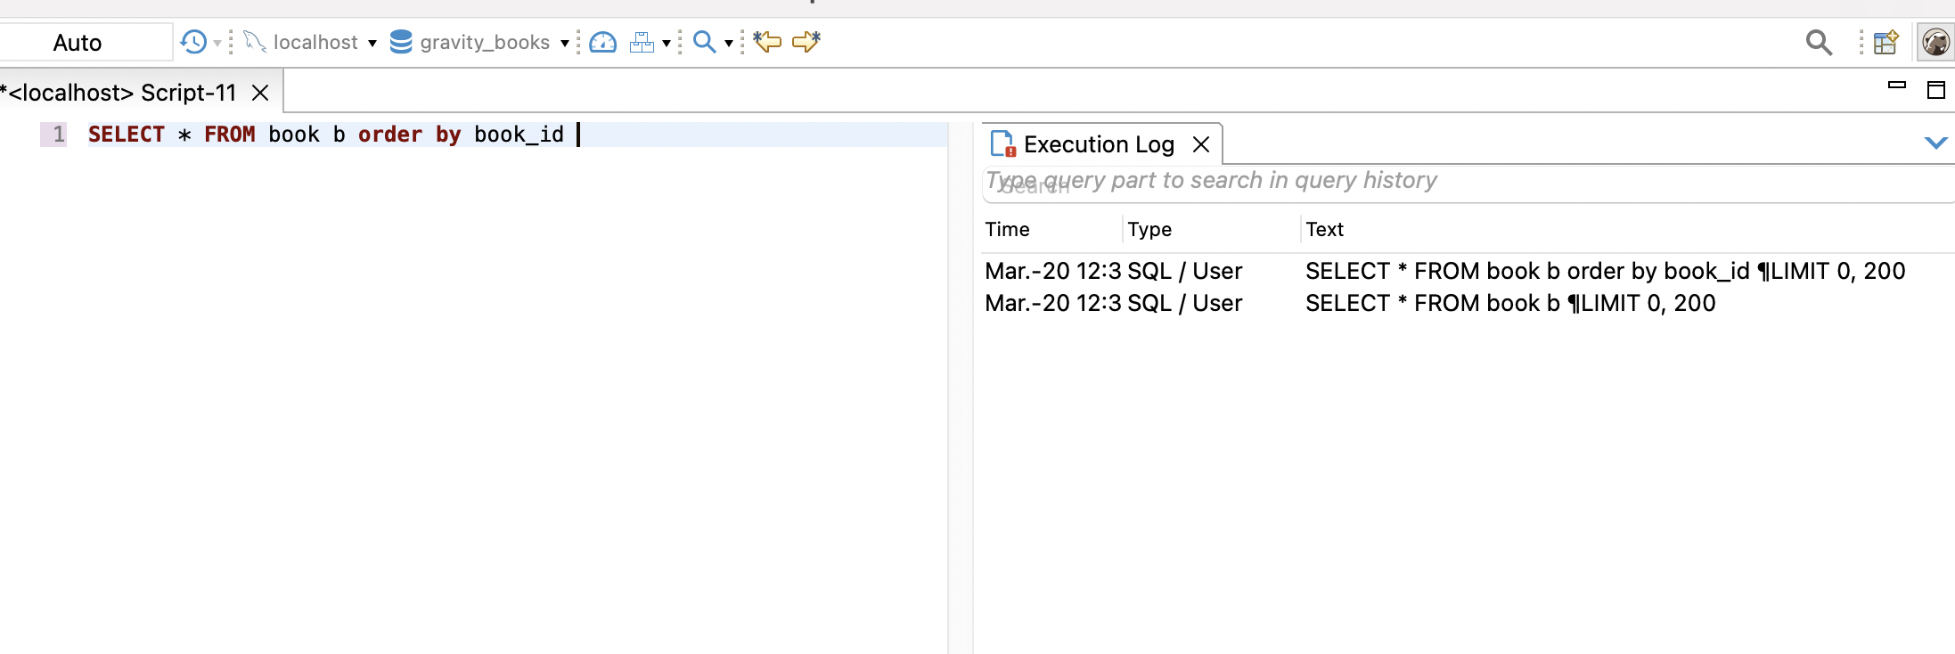Click the blue search magnifier toolbar icon
Screen dimensions: 1955x654
[x=704, y=42]
